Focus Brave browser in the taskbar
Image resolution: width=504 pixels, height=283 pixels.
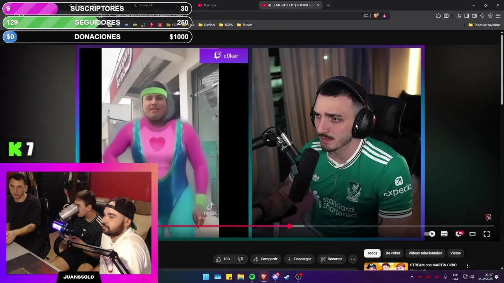pos(264,277)
